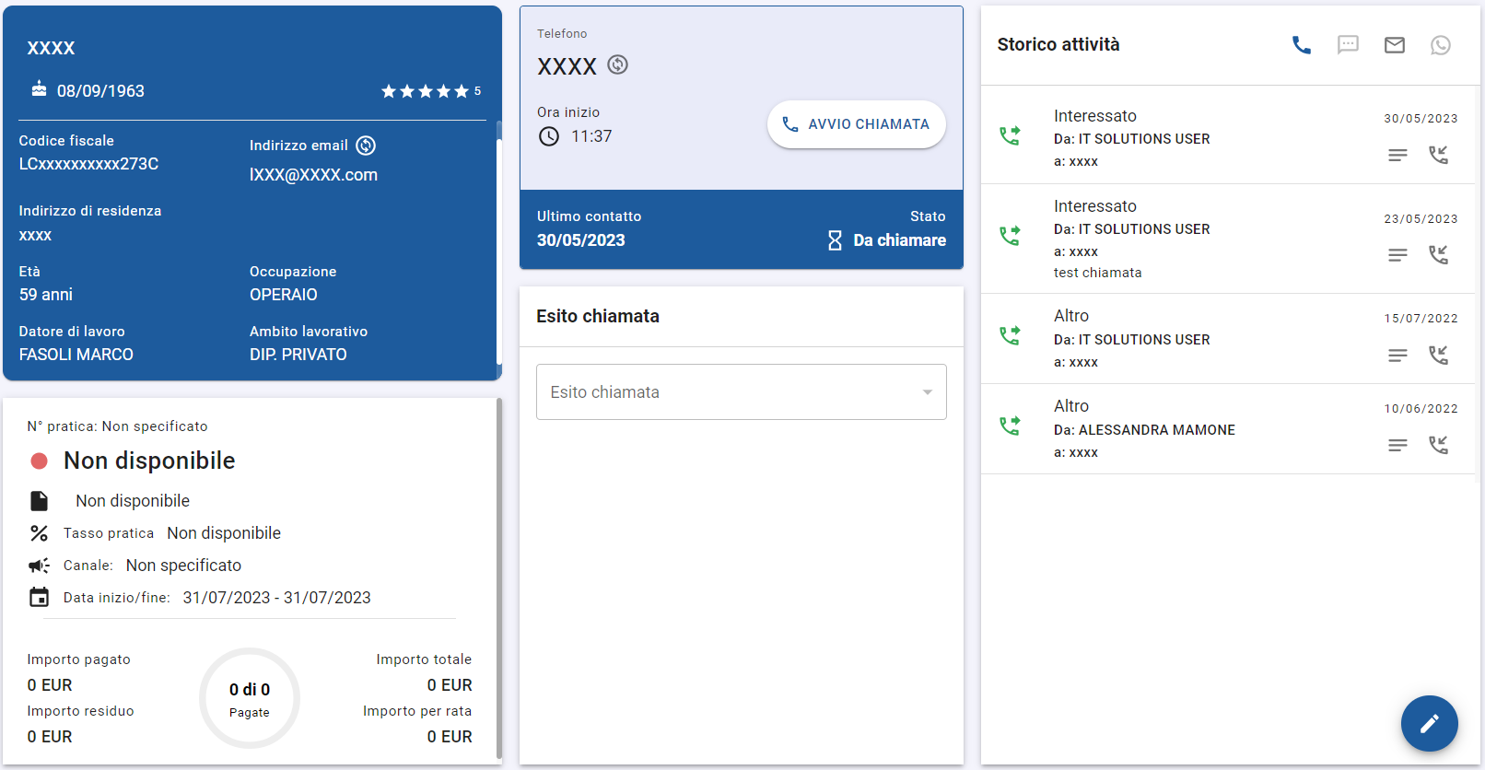Click the SMS chat filter icon
Viewport: 1485px width, 770px height.
(1348, 45)
